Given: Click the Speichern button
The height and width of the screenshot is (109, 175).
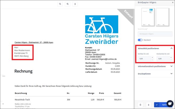Looking at the screenshot, I should [x=162, y=105].
